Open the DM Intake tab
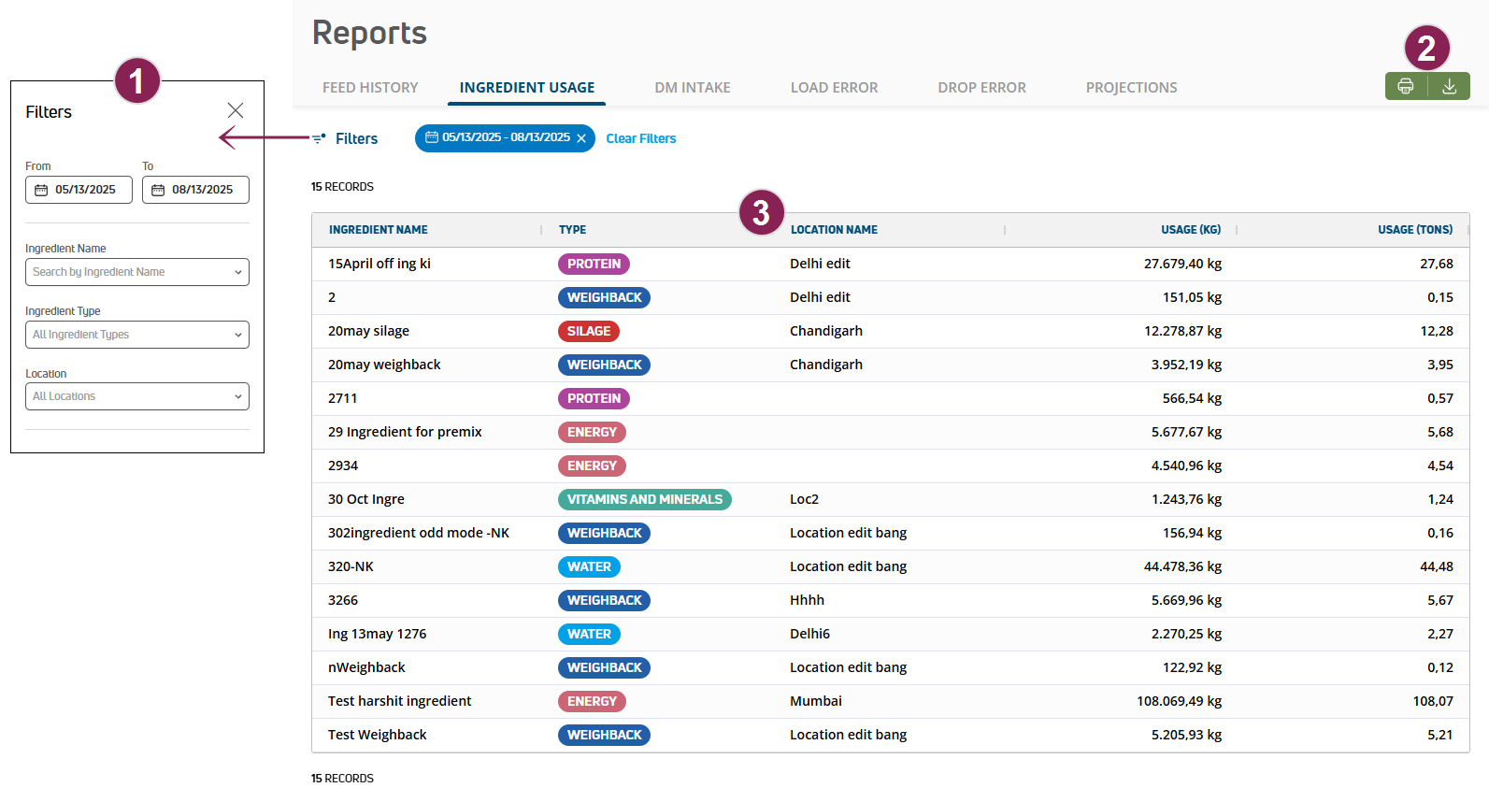Screen dimensions: 1489x802 point(692,88)
